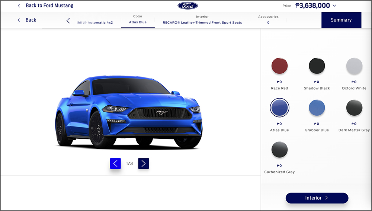The width and height of the screenshot is (372, 211).
Task: Show next car image
Action: 144,164
